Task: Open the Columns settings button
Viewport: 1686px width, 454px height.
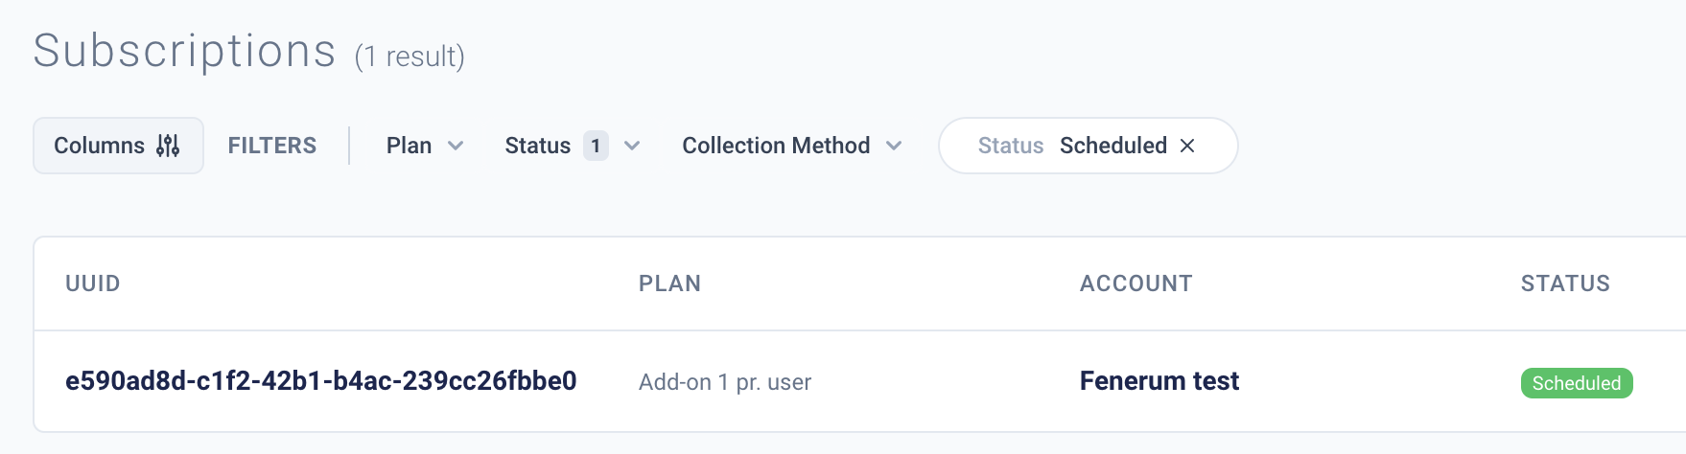Action: click(118, 146)
